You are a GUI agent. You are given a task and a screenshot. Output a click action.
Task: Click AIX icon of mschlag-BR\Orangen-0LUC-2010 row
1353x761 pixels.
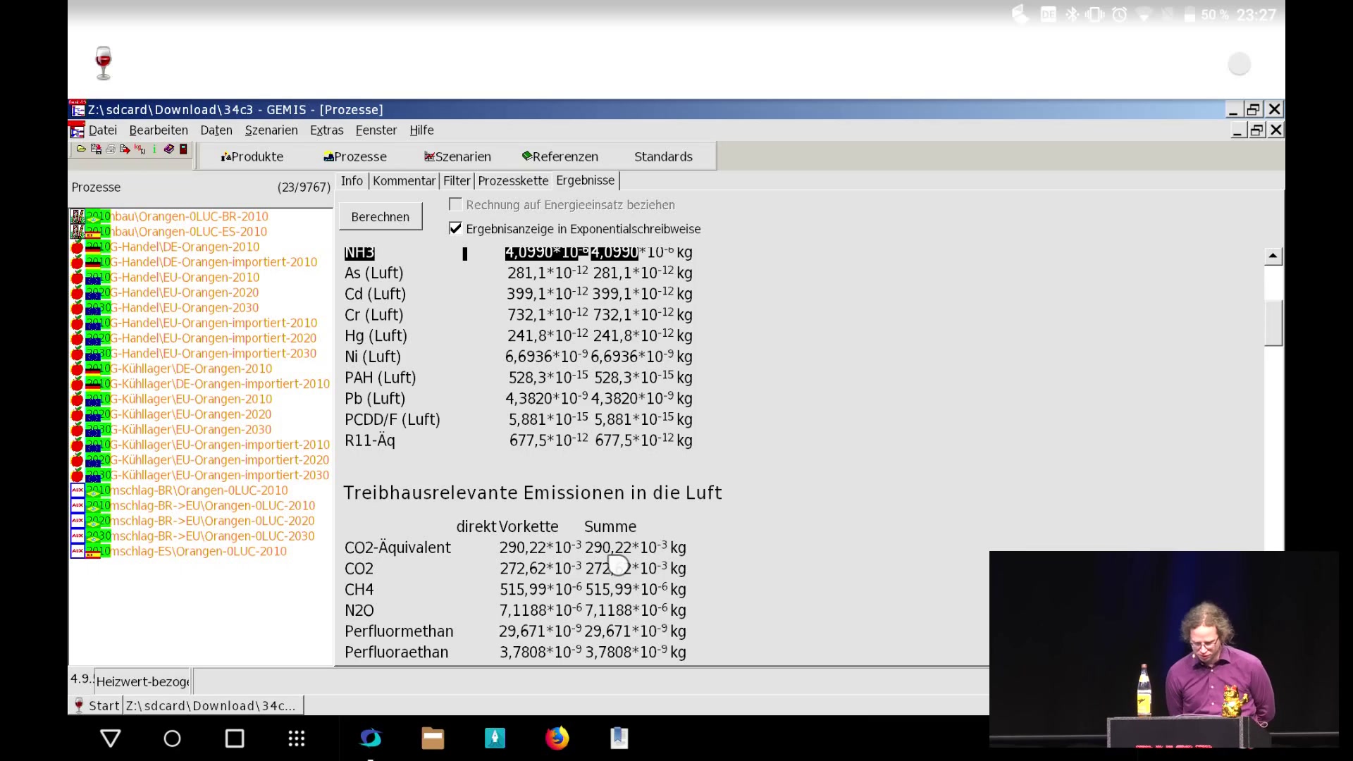(x=78, y=490)
